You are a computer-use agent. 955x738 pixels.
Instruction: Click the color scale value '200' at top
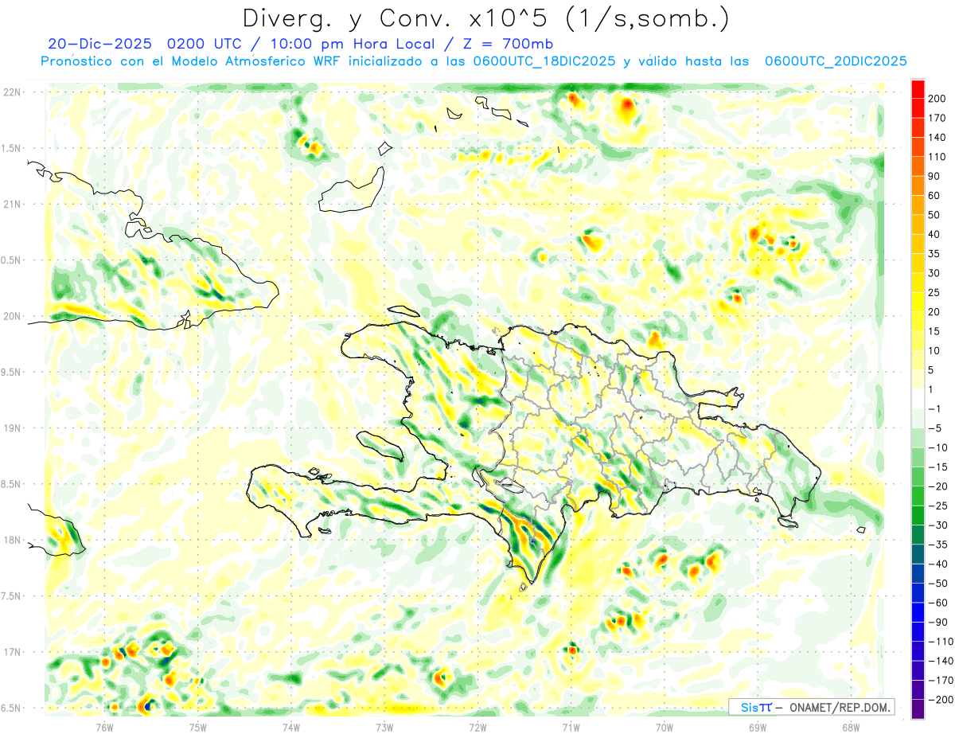click(936, 99)
